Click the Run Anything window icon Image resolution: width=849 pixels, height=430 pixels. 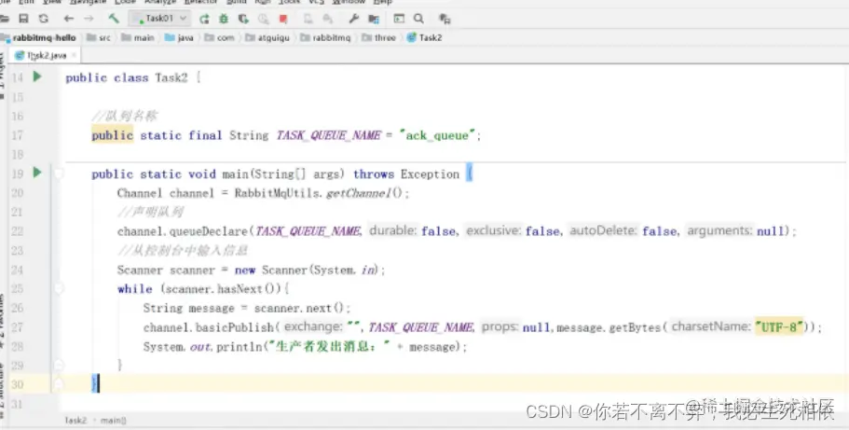[399, 19]
